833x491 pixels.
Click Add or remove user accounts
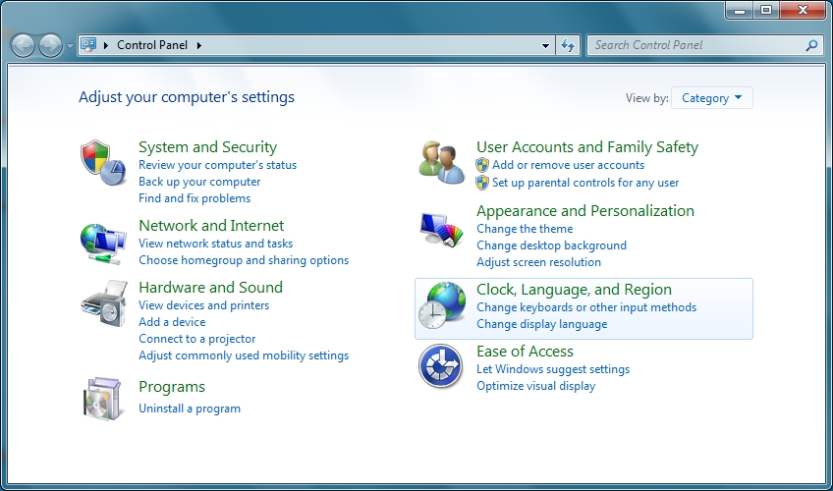568,165
